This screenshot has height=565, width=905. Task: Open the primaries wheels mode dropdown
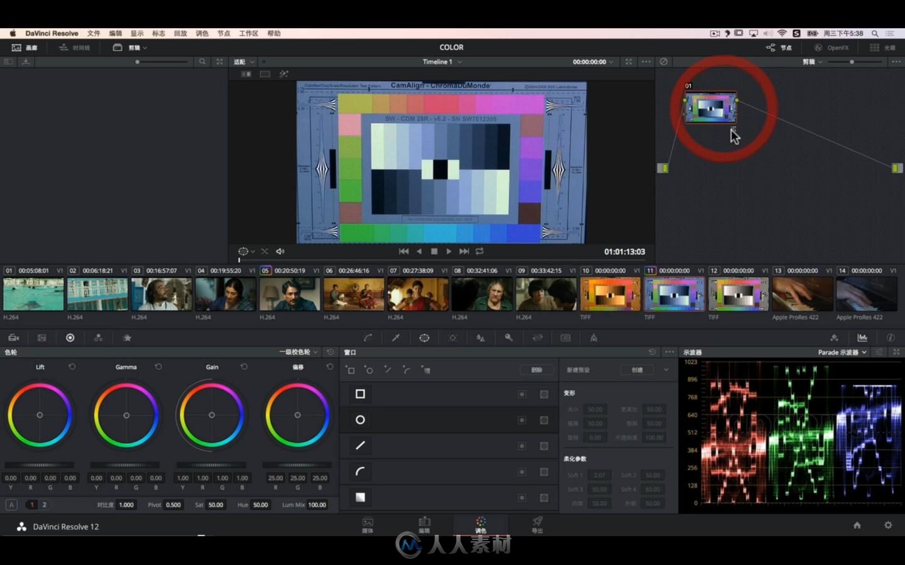coord(299,352)
